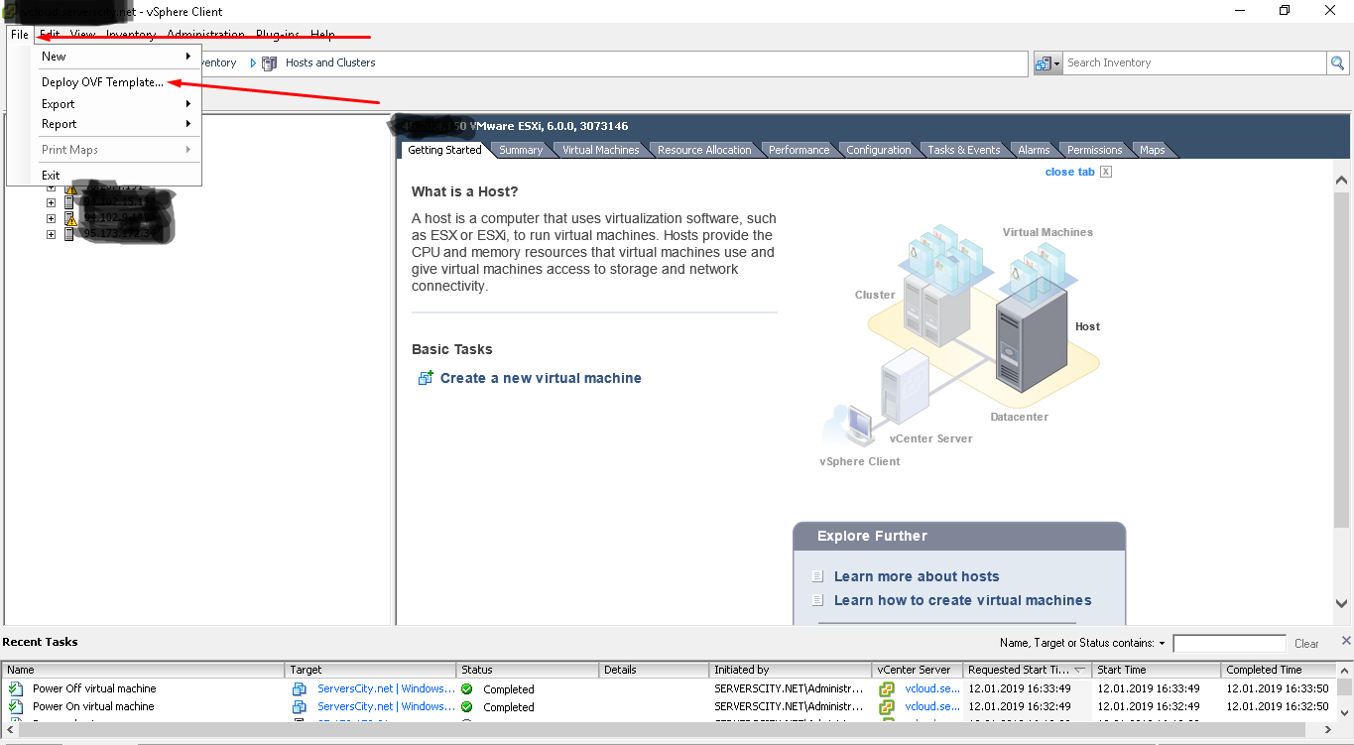Focus the Recent Tasks filter text box
This screenshot has height=745, width=1354.
click(x=1229, y=644)
